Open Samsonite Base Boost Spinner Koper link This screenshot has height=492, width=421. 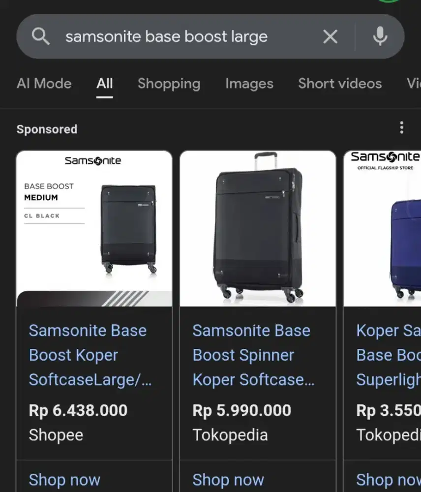pos(253,355)
